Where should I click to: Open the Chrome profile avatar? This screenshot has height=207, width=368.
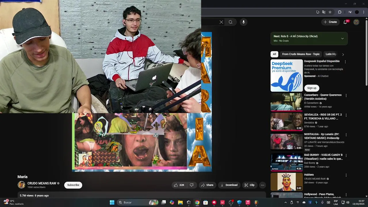pos(357,12)
